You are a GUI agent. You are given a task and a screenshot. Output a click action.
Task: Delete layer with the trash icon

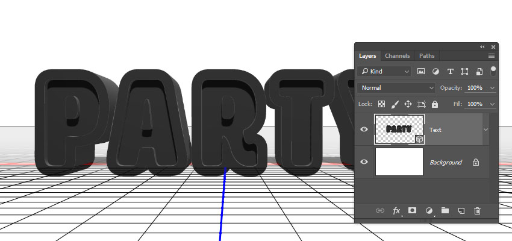coord(478,211)
